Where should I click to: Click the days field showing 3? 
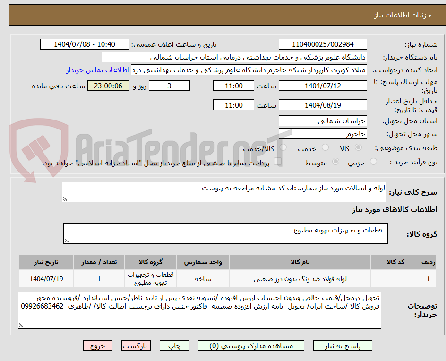pos(169,86)
